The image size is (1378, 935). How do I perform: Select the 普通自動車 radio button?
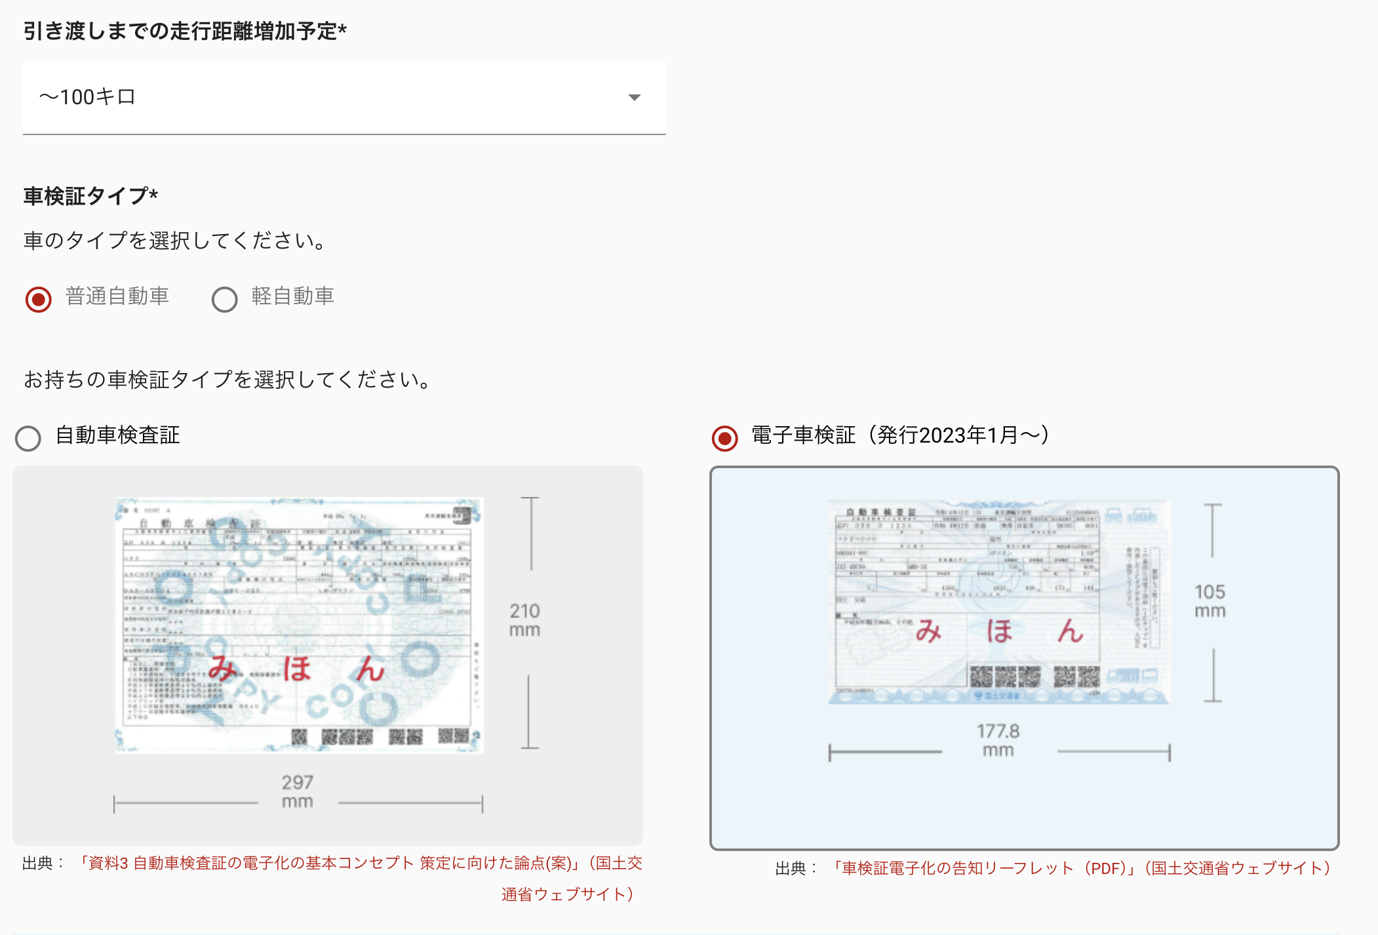(39, 299)
